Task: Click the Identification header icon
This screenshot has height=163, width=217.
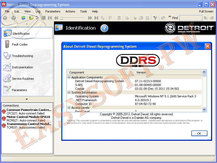Action: [x=59, y=28]
